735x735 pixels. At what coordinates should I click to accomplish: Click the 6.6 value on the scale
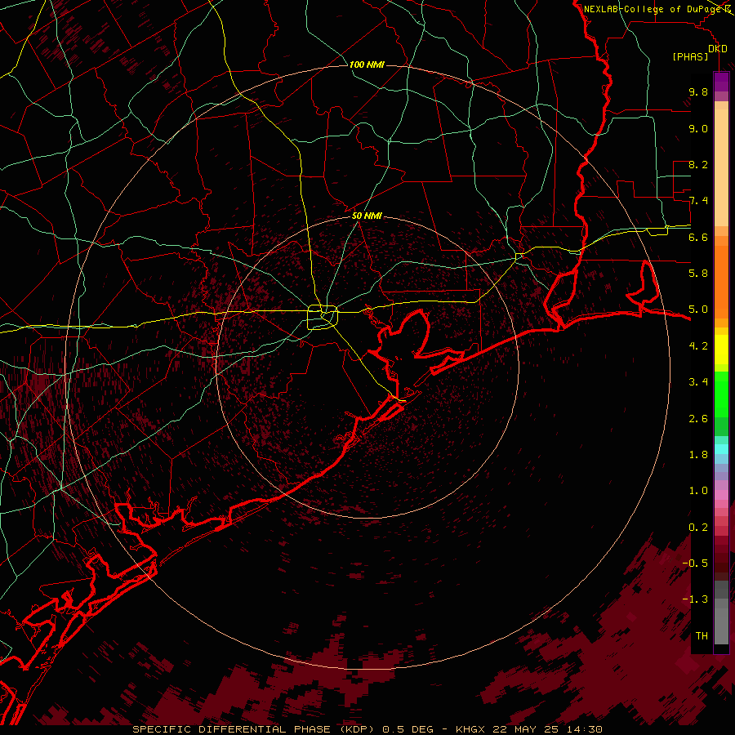(x=698, y=237)
